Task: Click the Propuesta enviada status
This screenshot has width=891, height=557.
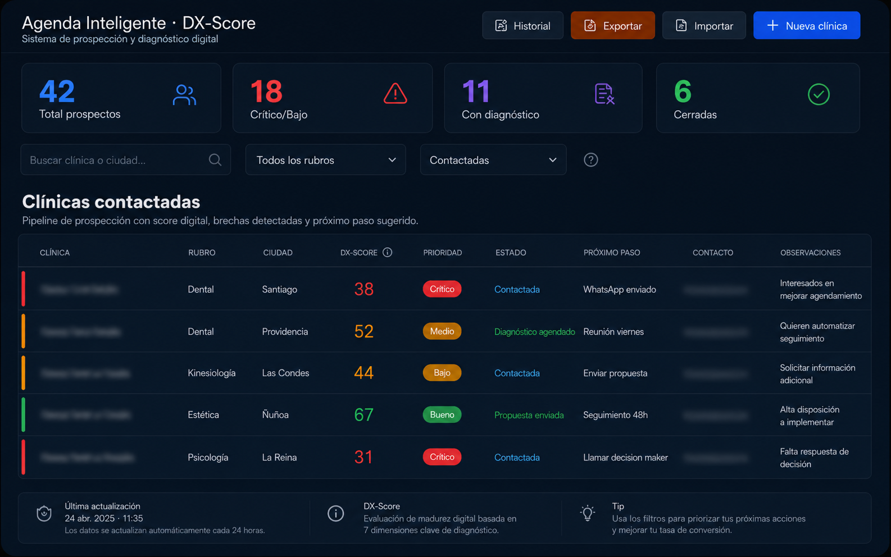Action: pyautogui.click(x=529, y=415)
